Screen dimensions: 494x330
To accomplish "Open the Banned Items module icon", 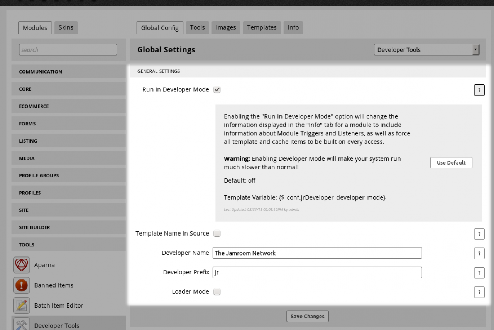I will point(22,285).
